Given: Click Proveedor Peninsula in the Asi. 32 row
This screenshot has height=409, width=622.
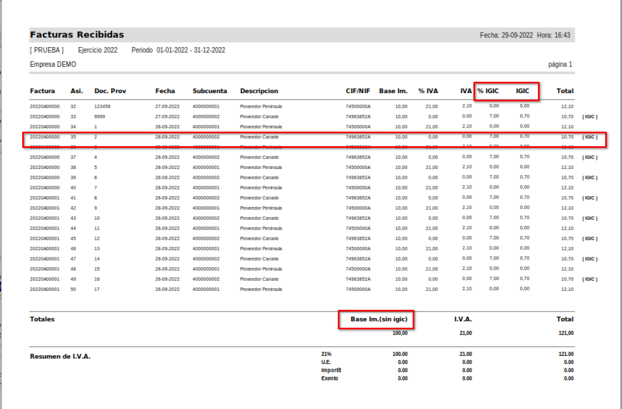Looking at the screenshot, I should 261,107.
